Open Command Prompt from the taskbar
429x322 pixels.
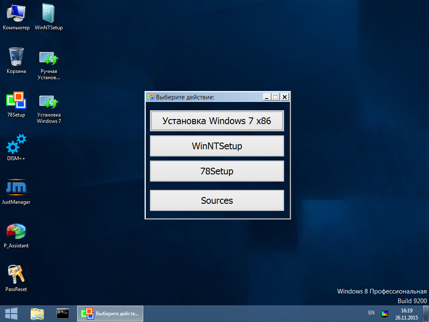[x=63, y=314]
